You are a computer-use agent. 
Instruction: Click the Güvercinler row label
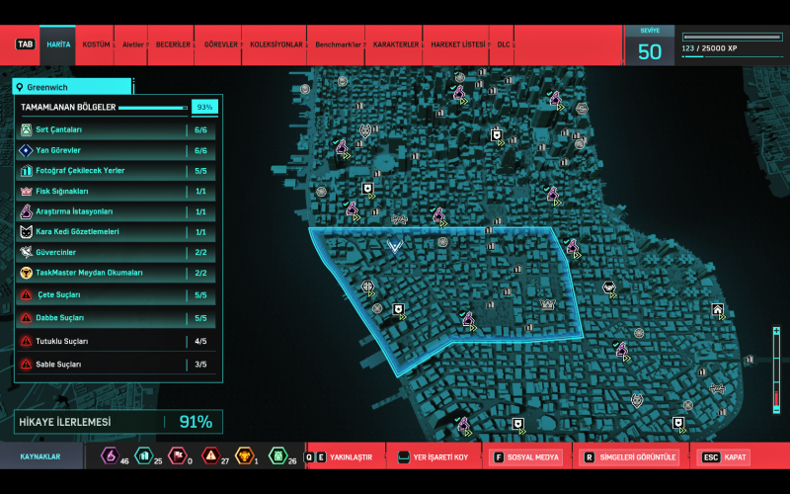pos(56,252)
